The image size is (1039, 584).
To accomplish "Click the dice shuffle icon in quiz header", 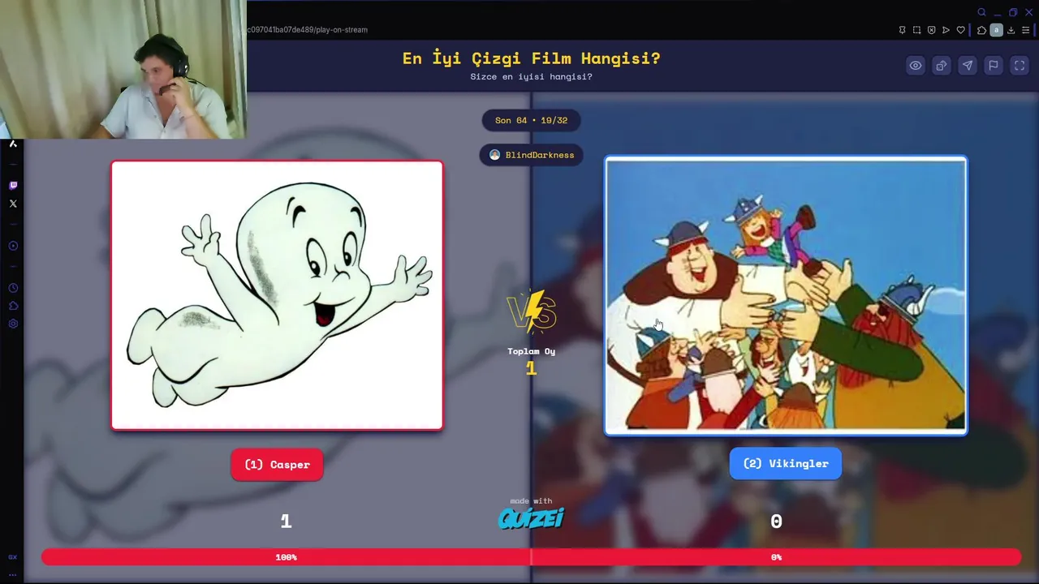I will (942, 66).
